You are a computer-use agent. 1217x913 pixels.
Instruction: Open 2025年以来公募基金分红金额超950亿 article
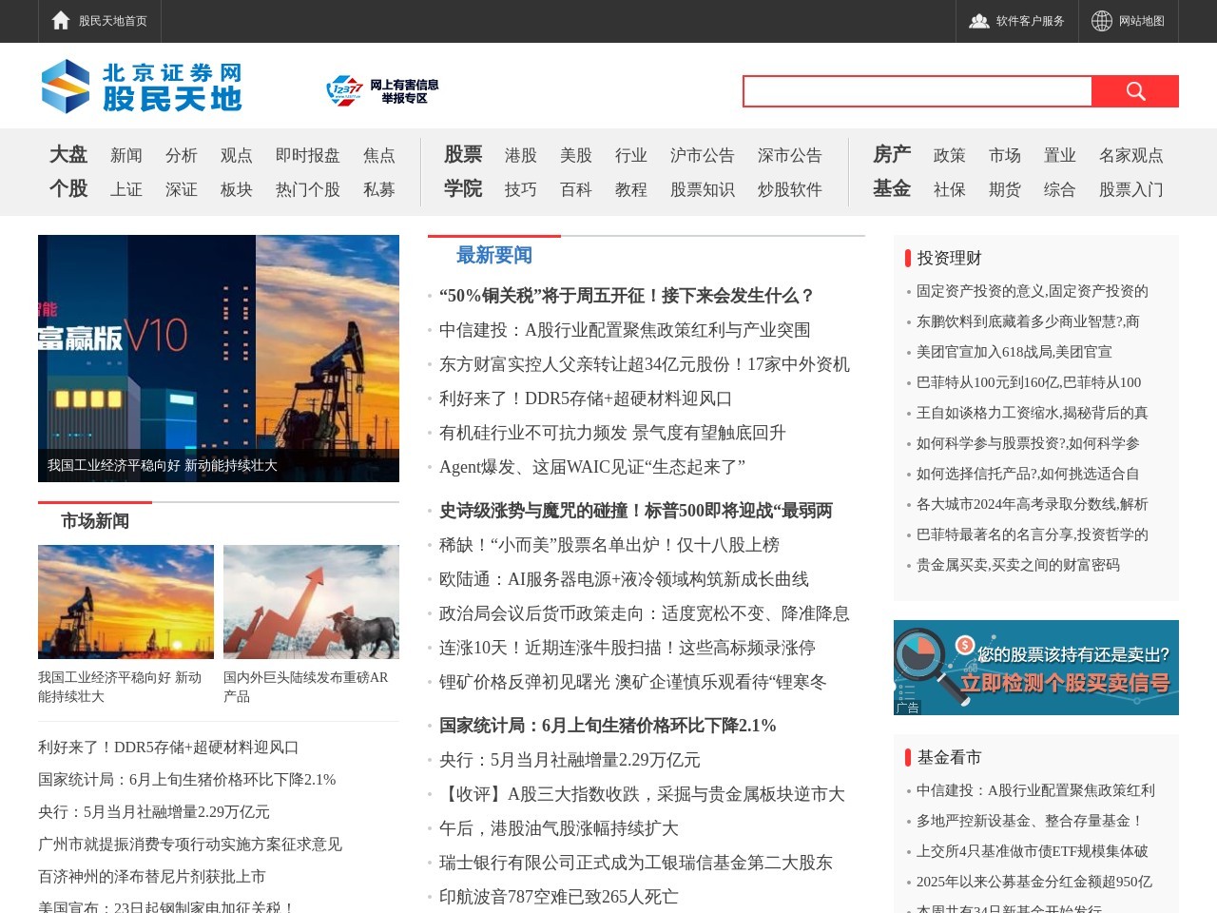pyautogui.click(x=1034, y=882)
